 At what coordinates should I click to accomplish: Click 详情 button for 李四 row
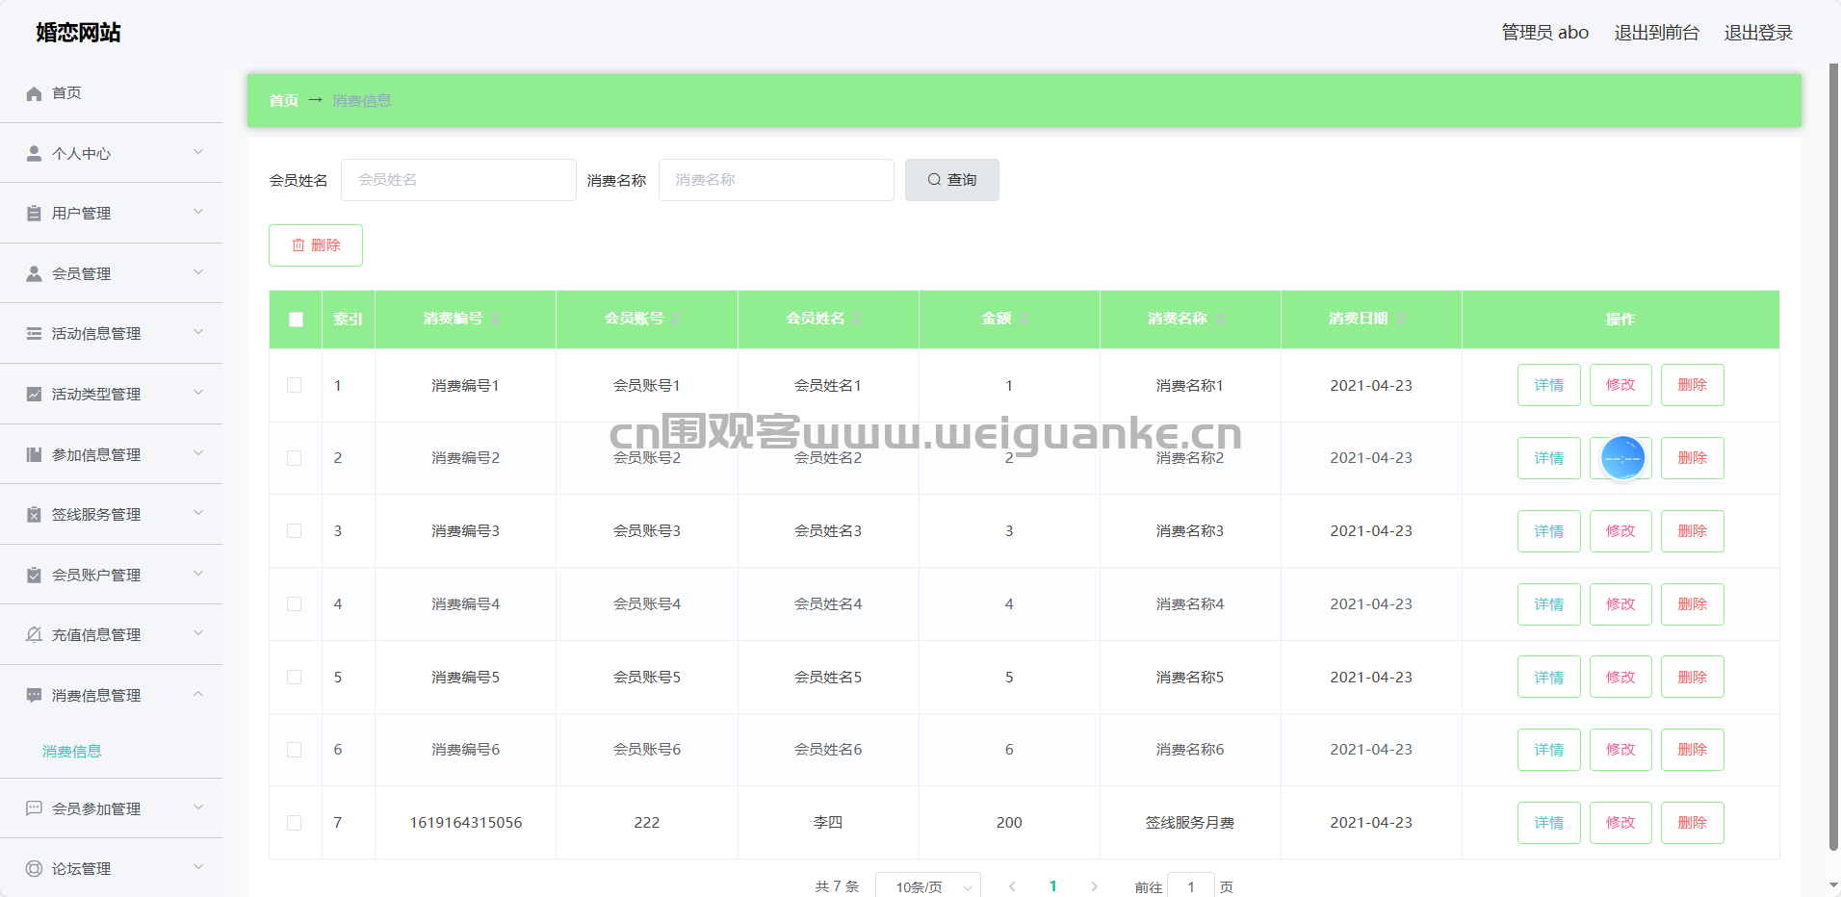1548,823
